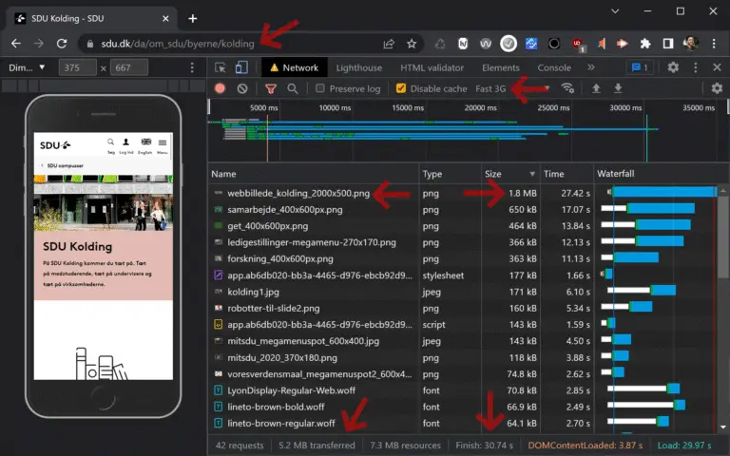Go back to the previous page
The height and width of the screenshot is (456, 730).
16,44
